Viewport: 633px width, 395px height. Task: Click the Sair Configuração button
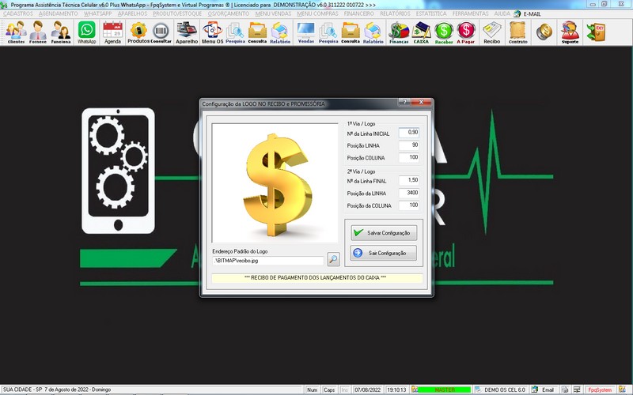[x=384, y=253]
